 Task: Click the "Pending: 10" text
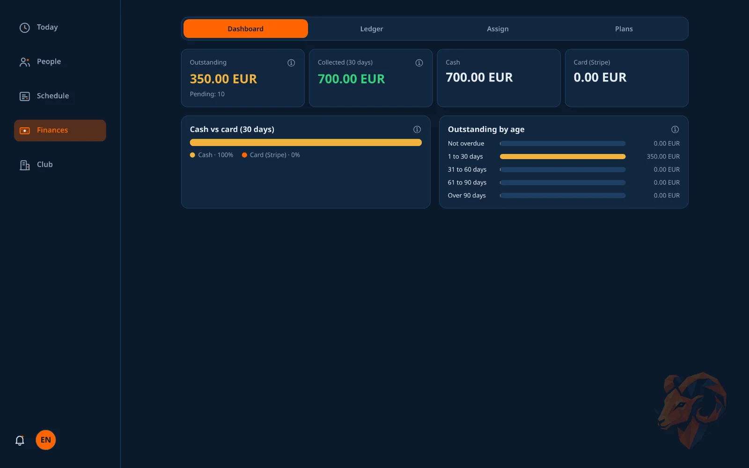207,94
